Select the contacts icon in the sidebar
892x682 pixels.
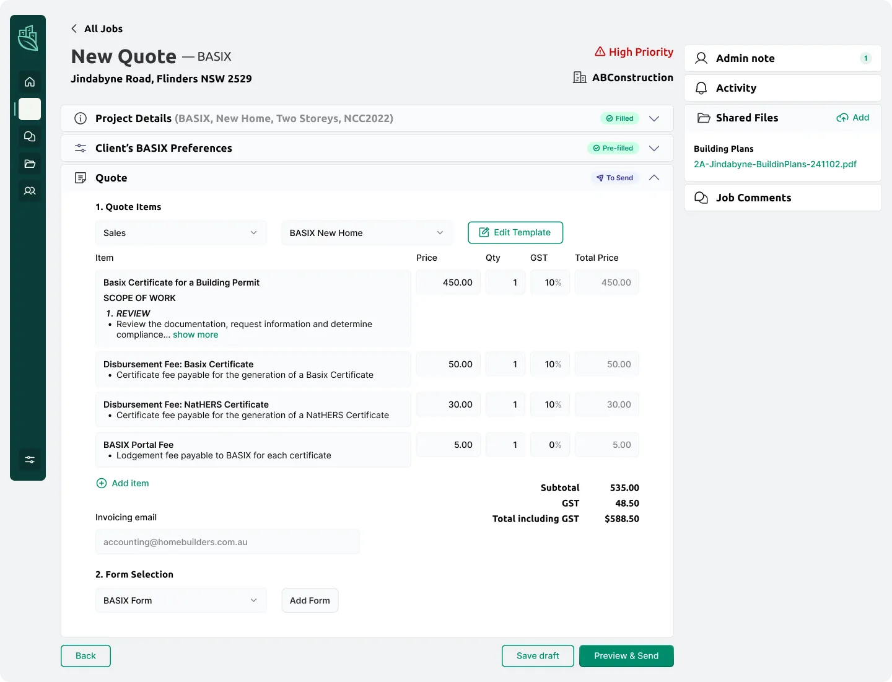29,191
